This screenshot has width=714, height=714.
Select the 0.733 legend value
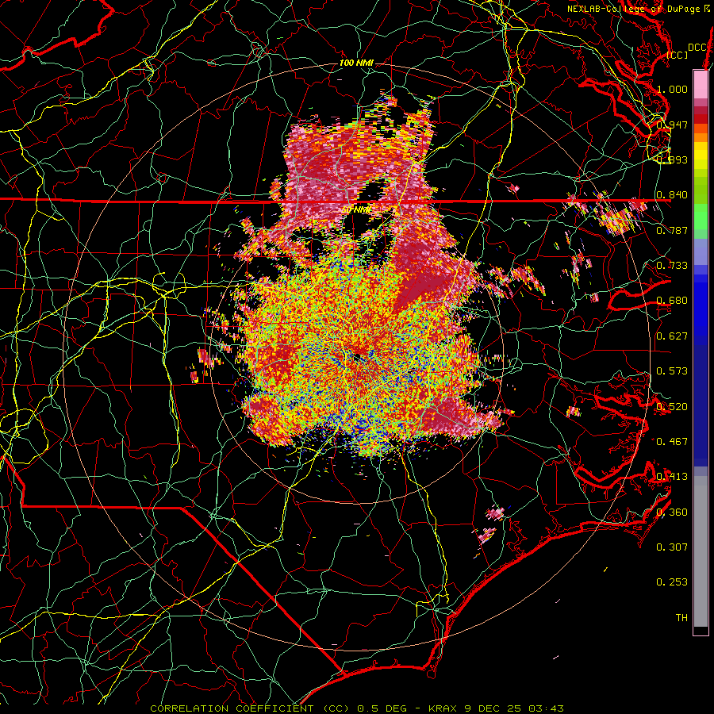pyautogui.click(x=672, y=266)
